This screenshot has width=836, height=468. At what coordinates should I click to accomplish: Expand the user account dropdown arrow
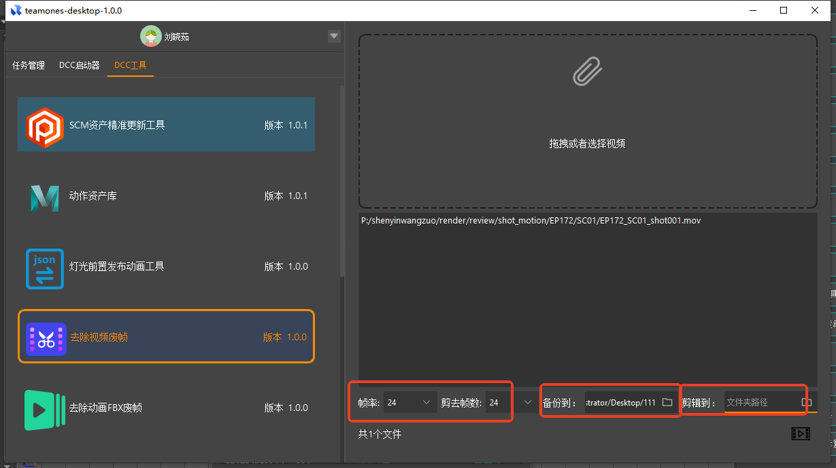[x=333, y=37]
